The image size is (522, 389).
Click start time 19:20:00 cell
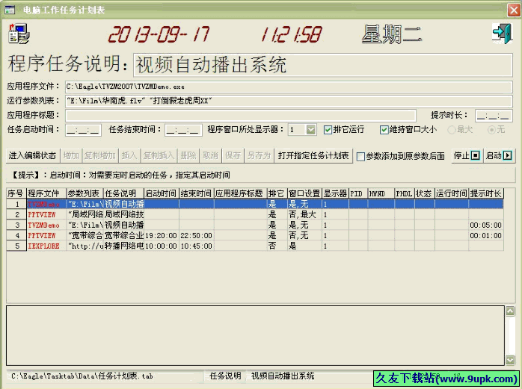162,236
